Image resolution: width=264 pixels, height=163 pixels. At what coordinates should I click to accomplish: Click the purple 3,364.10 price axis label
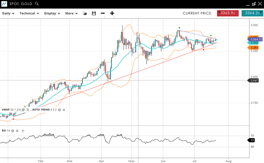tap(255, 39)
